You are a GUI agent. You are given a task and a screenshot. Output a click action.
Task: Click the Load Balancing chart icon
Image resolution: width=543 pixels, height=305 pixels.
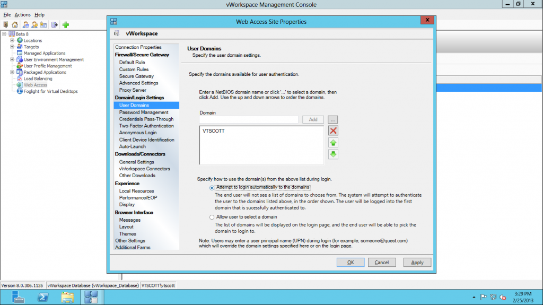[20, 79]
